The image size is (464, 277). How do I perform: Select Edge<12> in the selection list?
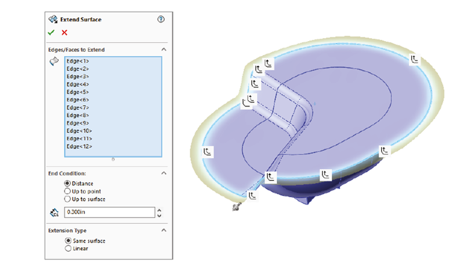[79, 147]
